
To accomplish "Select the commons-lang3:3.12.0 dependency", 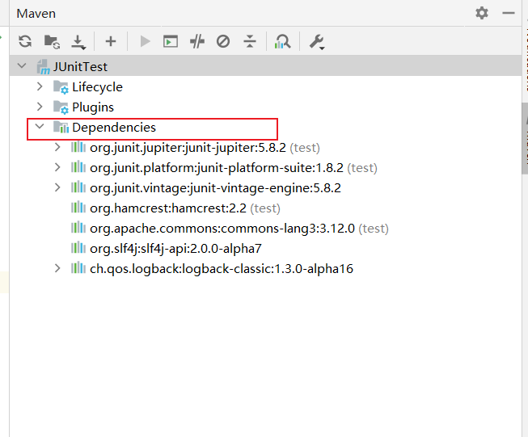I will [x=222, y=228].
